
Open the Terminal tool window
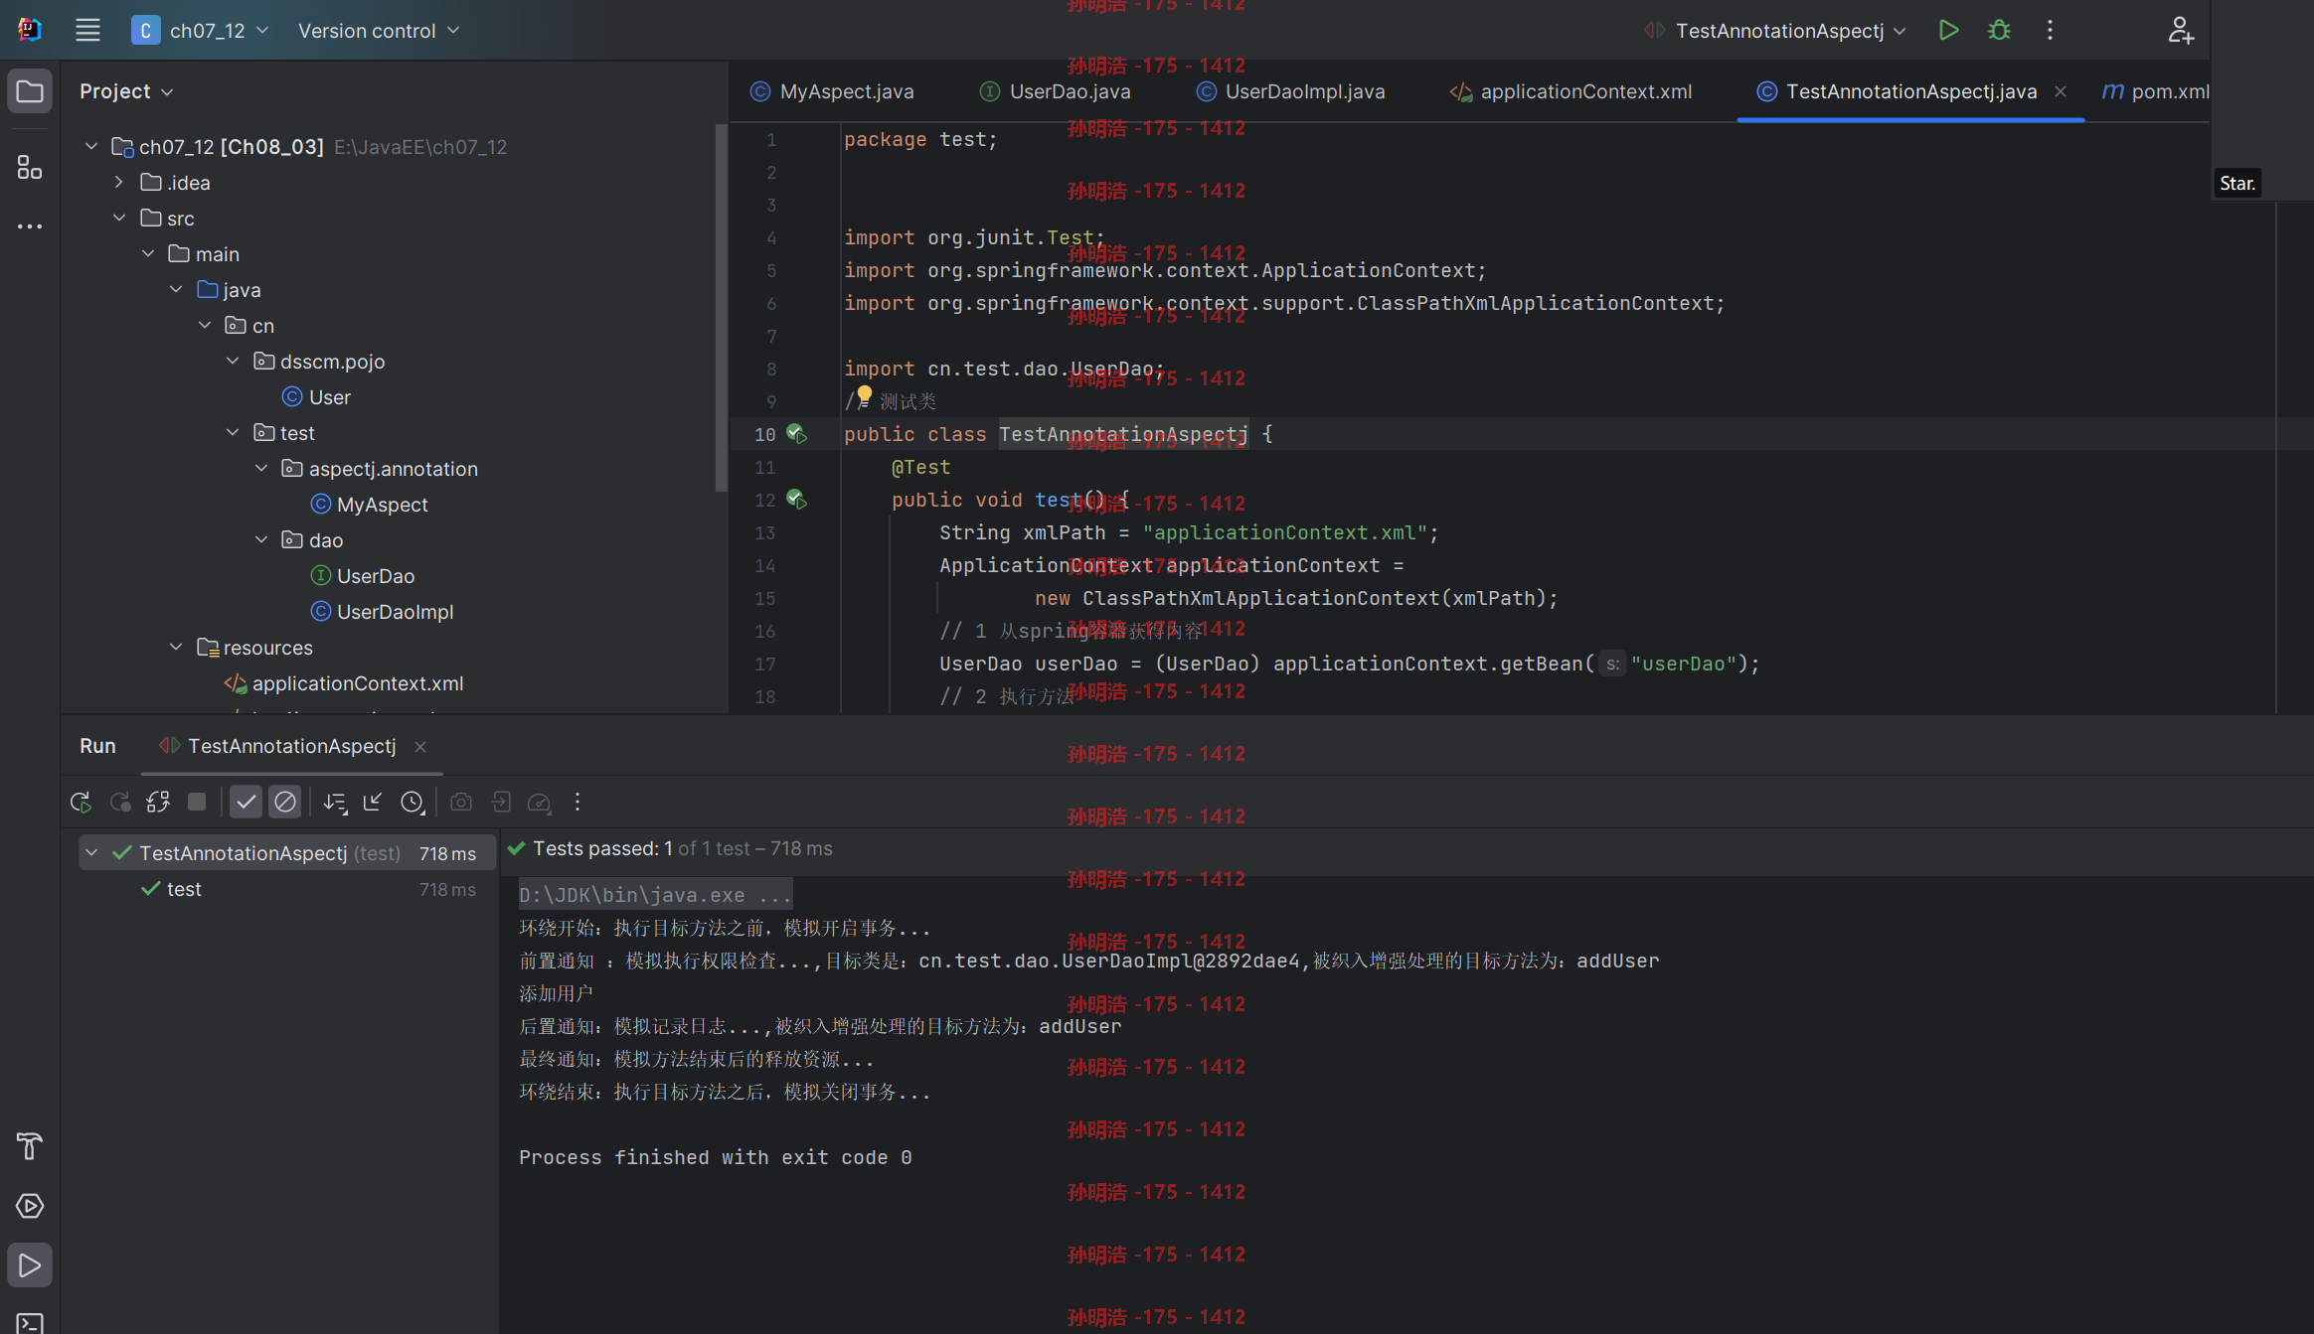(30, 1323)
